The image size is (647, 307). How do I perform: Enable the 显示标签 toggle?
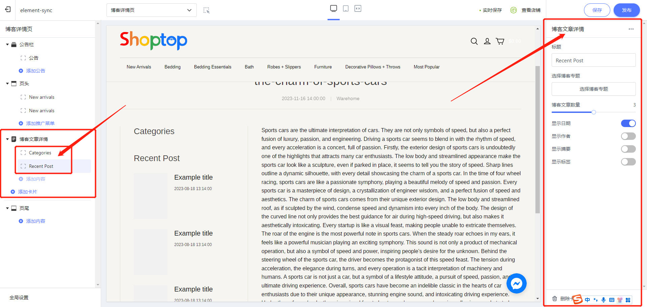click(x=628, y=162)
